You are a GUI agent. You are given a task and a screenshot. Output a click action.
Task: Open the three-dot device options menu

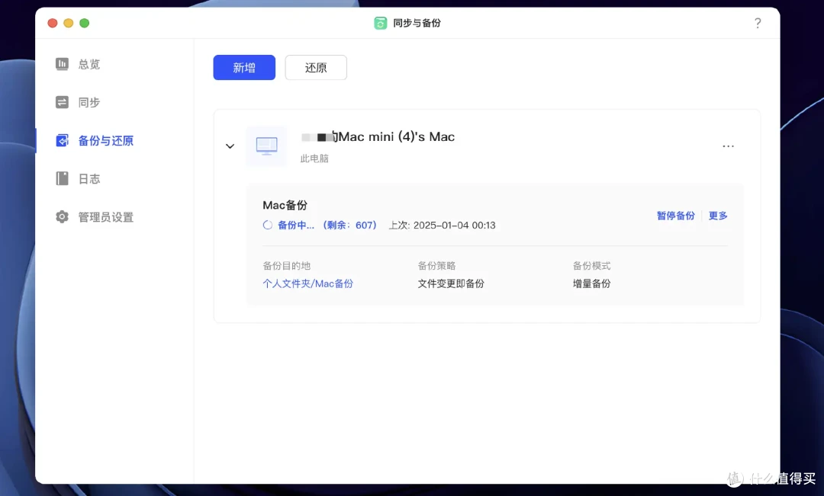pyautogui.click(x=728, y=146)
